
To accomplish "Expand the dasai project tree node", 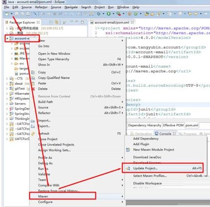I will click(7, 84).
